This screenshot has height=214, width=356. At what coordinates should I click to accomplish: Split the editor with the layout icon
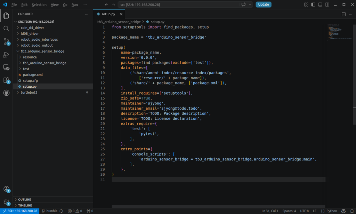click(343, 14)
